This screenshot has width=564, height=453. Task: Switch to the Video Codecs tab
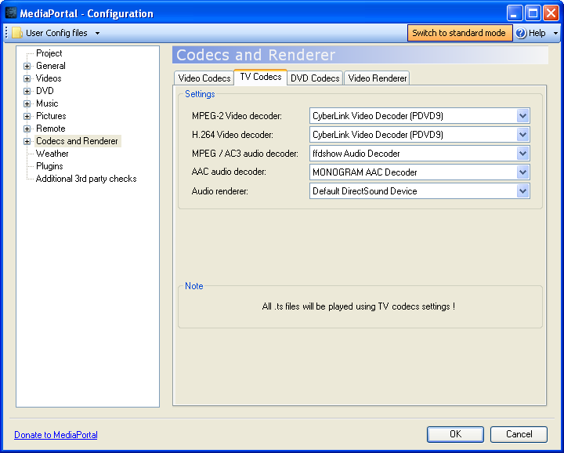(x=204, y=78)
